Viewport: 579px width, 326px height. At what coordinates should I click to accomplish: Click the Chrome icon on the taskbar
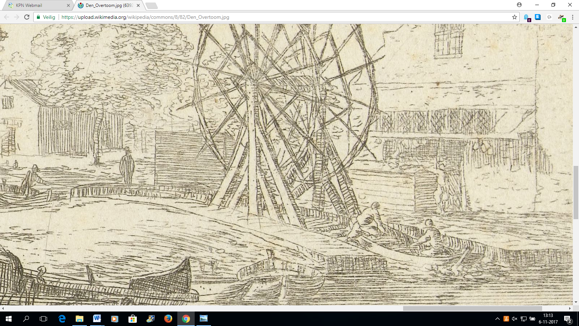(x=186, y=319)
